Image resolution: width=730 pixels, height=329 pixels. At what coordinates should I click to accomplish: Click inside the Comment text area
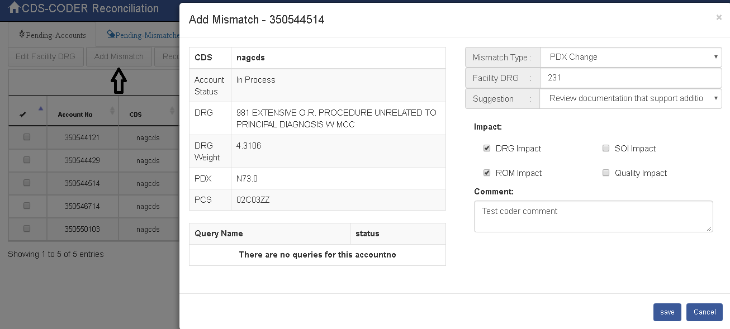pos(593,216)
